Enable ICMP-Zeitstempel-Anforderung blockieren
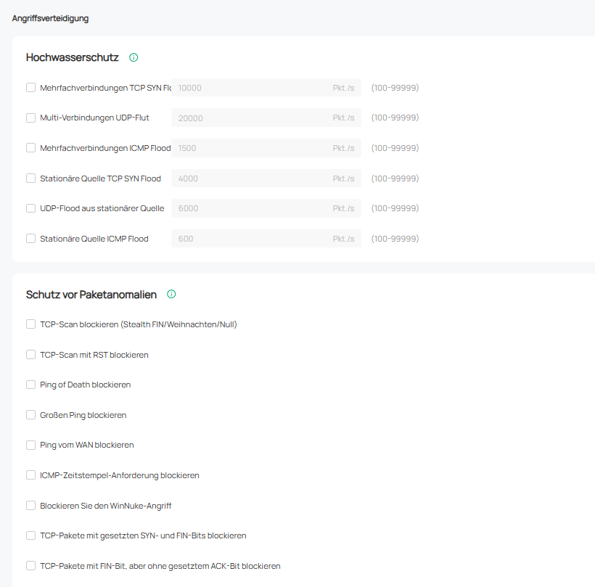 31,475
